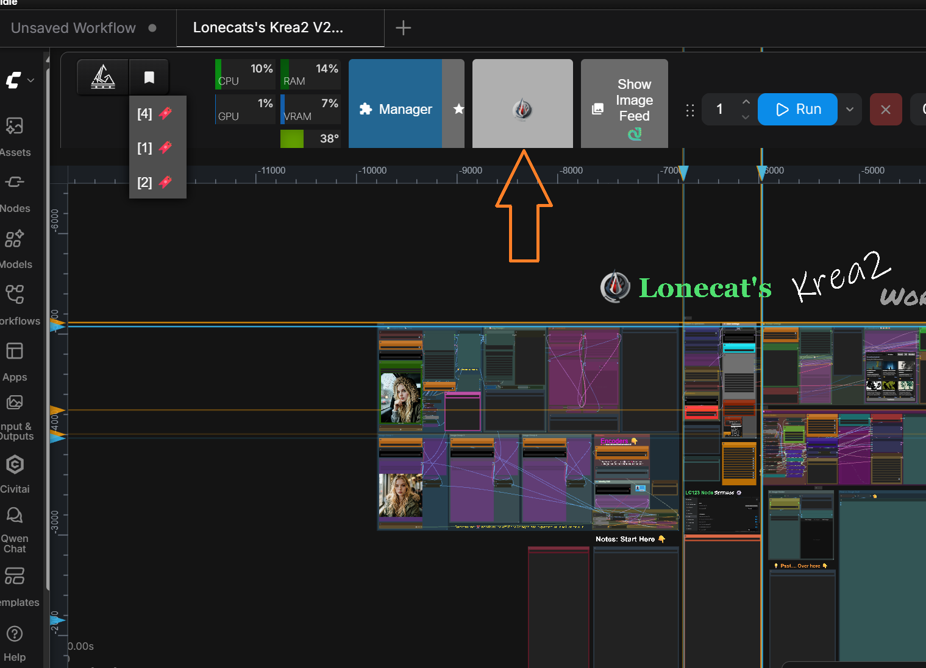Jump to bookmark [4]

pyautogui.click(x=155, y=114)
